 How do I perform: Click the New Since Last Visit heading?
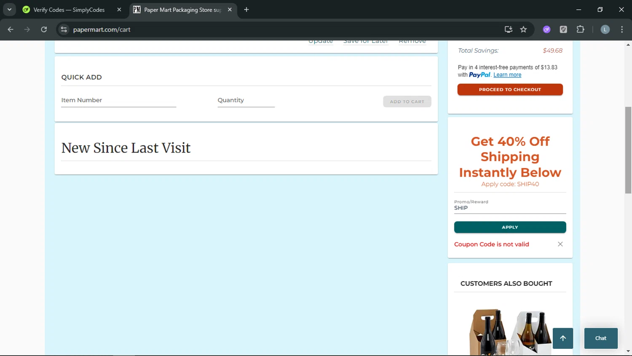pyautogui.click(x=126, y=148)
